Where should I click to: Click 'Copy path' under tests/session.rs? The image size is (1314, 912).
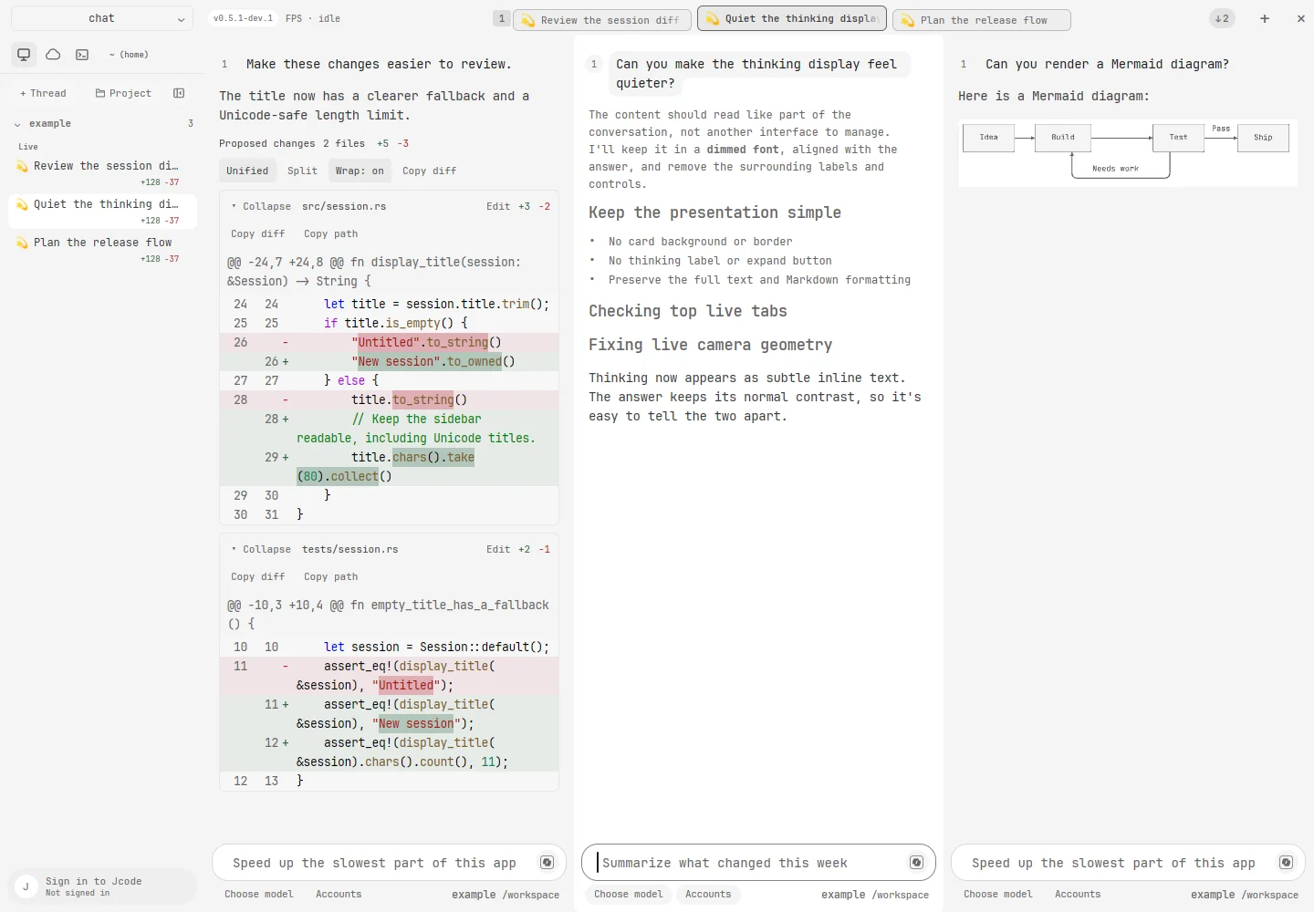click(x=331, y=577)
